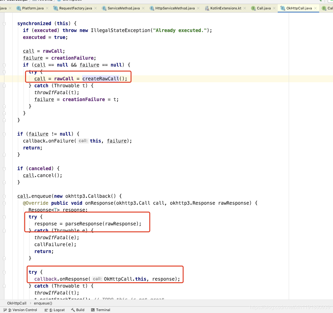333x313 pixels.
Task: Close the HttpServiceMethod.java tab
Action: coord(198,8)
